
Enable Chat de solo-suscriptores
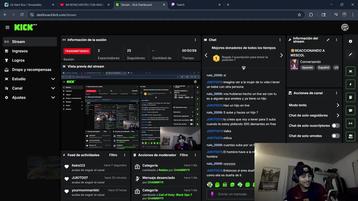click(x=335, y=126)
